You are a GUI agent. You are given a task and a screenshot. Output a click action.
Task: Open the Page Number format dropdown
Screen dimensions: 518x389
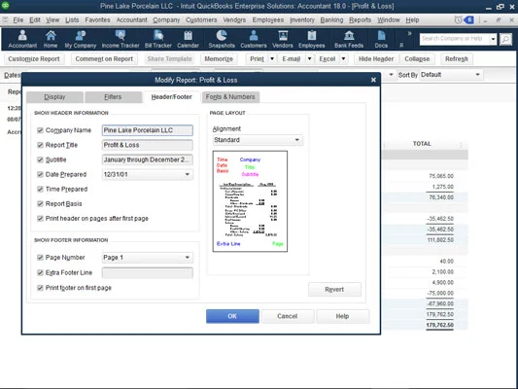187,257
